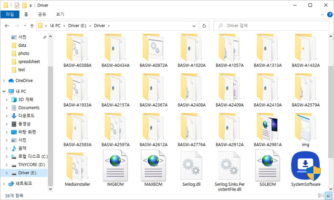
Task: Select the BASW-A2409A folder
Action: [x=230, y=90]
